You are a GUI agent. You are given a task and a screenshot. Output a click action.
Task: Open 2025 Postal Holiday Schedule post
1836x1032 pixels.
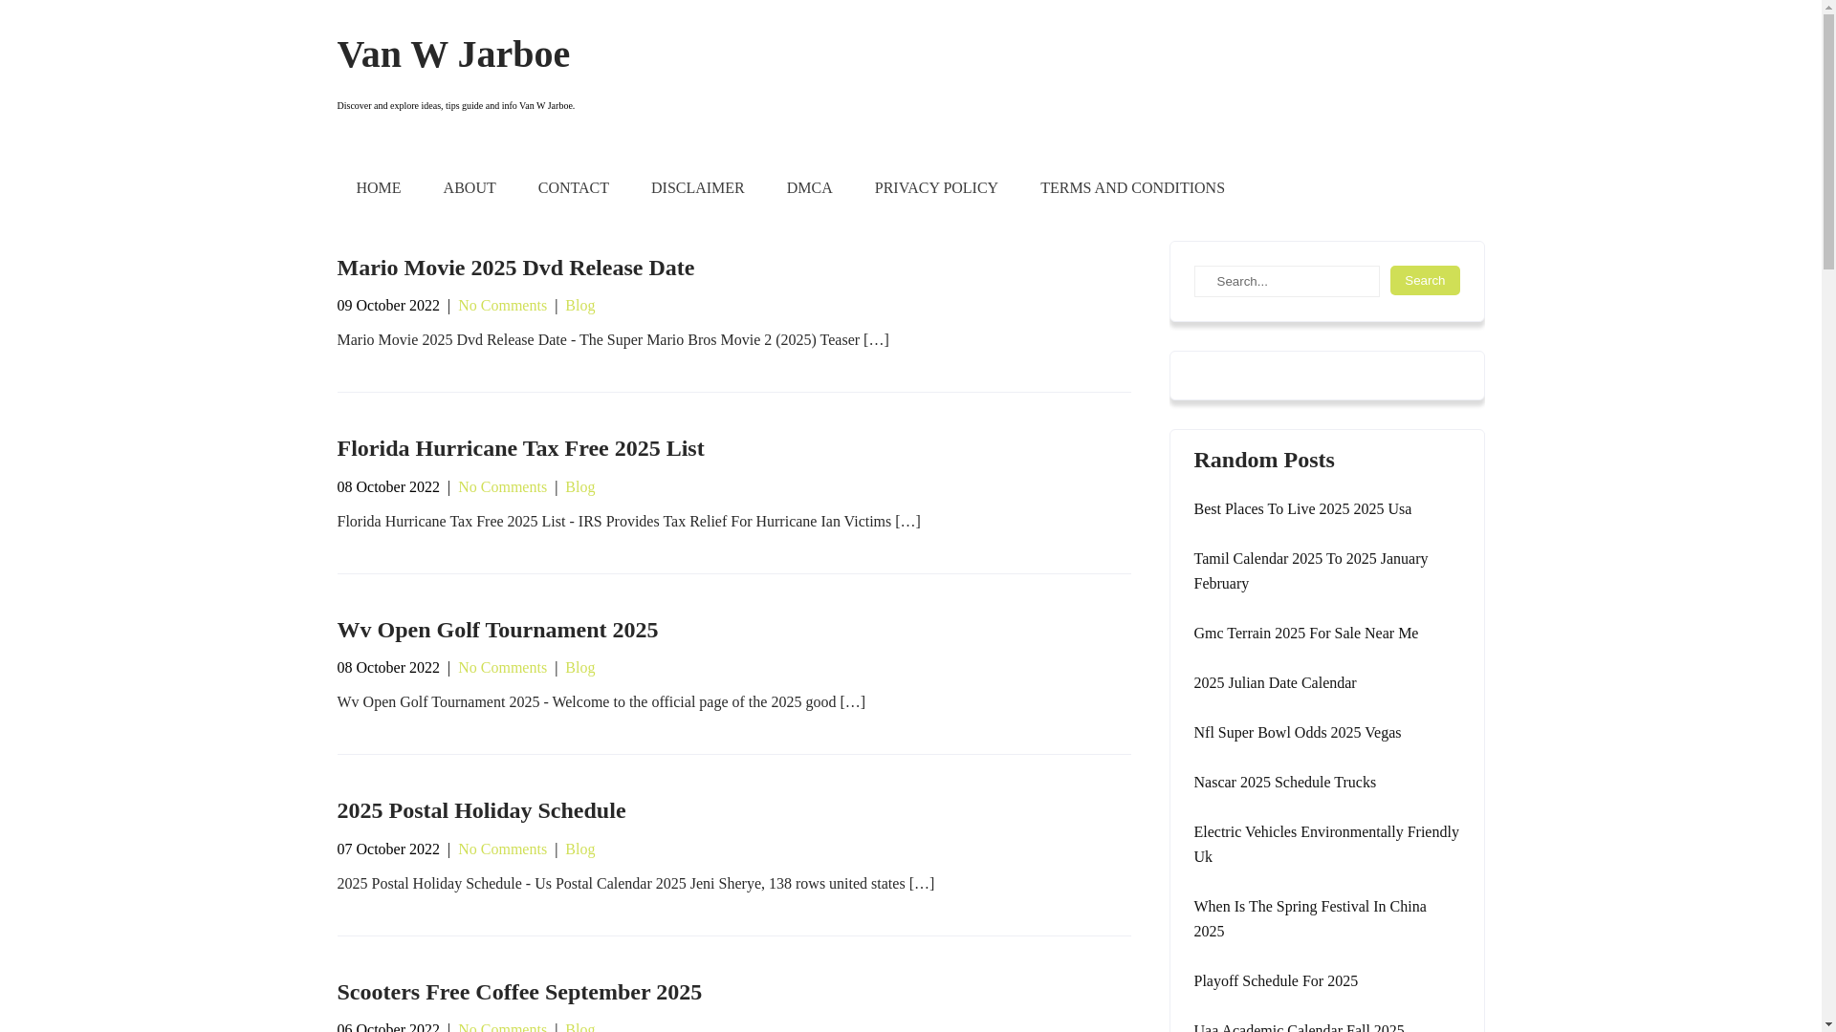point(481,810)
